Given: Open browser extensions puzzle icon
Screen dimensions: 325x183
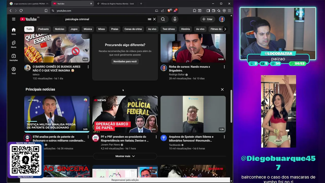Looking at the screenshot, I should 194,11.
